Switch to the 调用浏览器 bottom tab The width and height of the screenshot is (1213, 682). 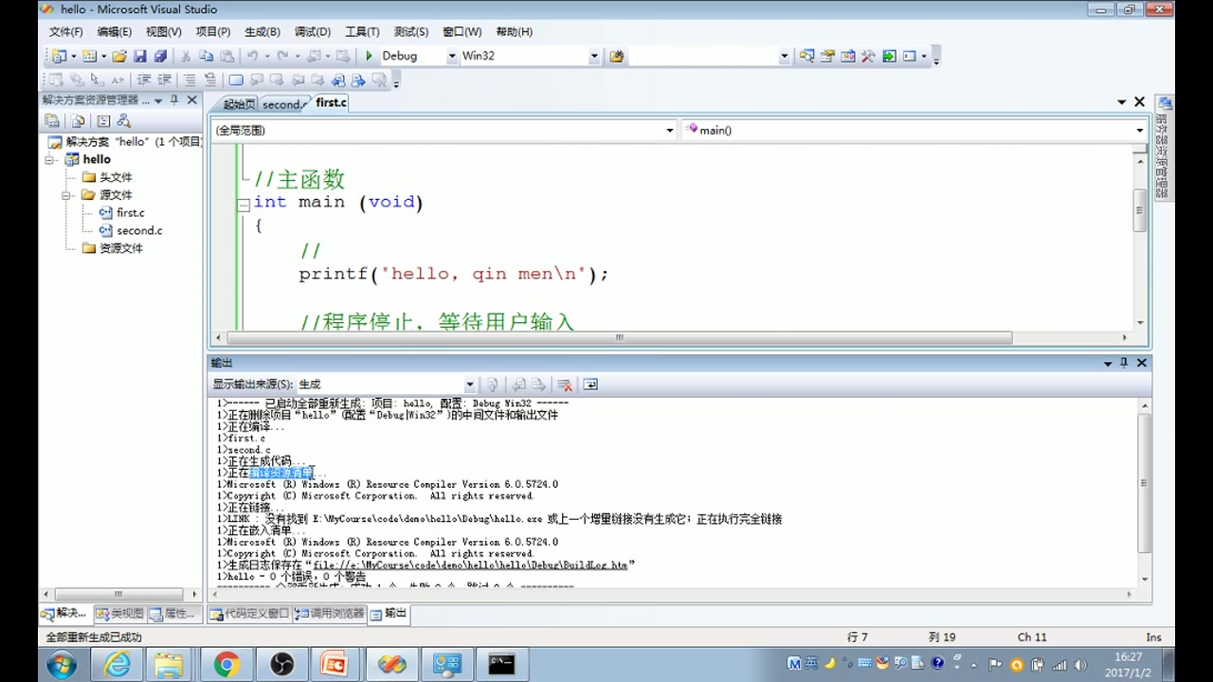point(330,614)
